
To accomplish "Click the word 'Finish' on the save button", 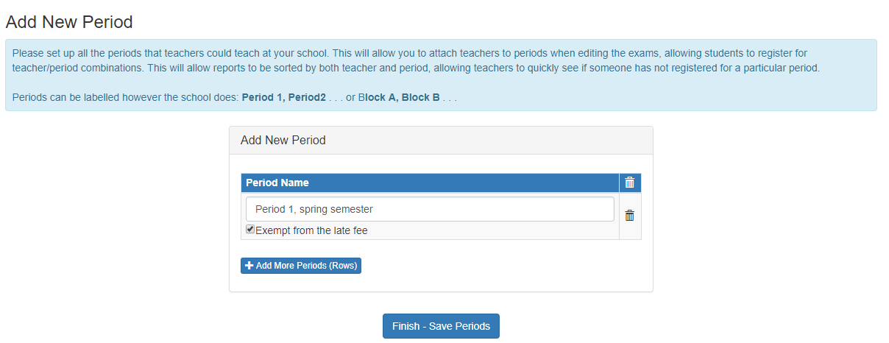I will pyautogui.click(x=406, y=326).
